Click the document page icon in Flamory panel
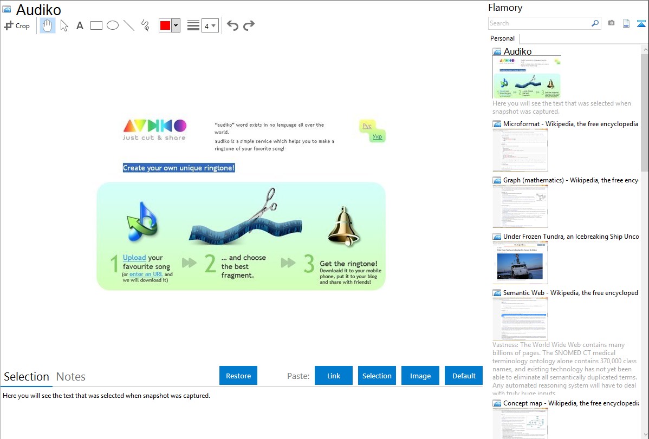 coord(626,23)
